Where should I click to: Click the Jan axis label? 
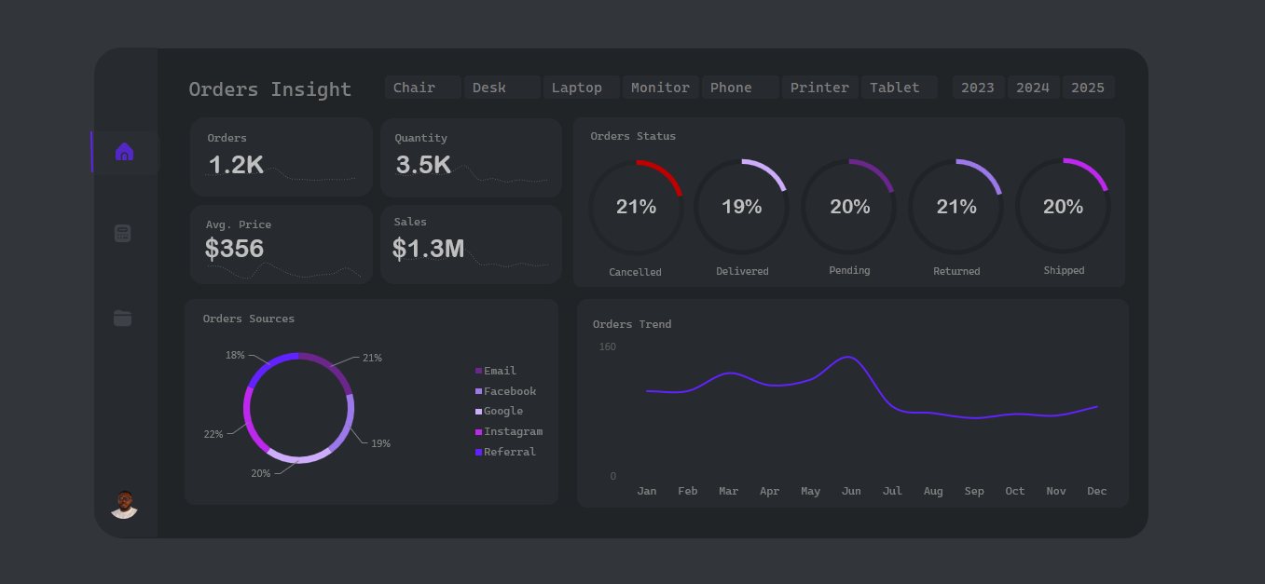tap(647, 491)
